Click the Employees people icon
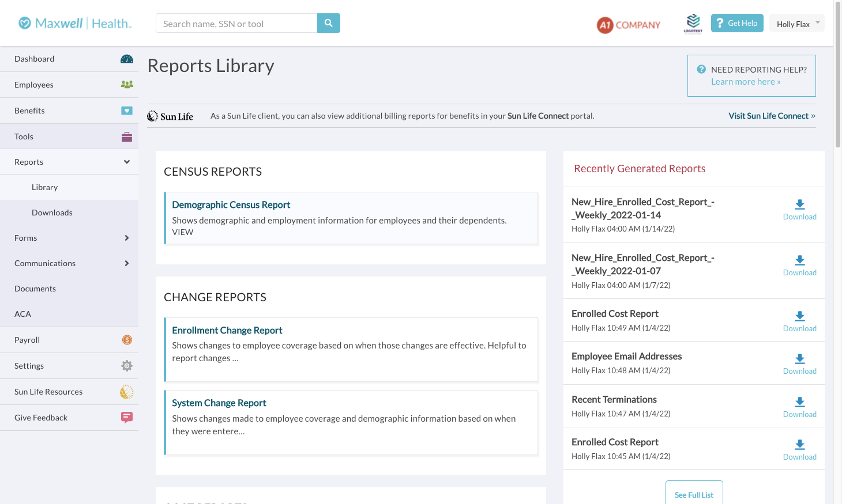842x504 pixels. 127,85
